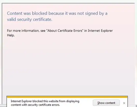Click the 'content with security certificate errors.' line
Viewport: 137px width, 107px height.
coord(35,105)
